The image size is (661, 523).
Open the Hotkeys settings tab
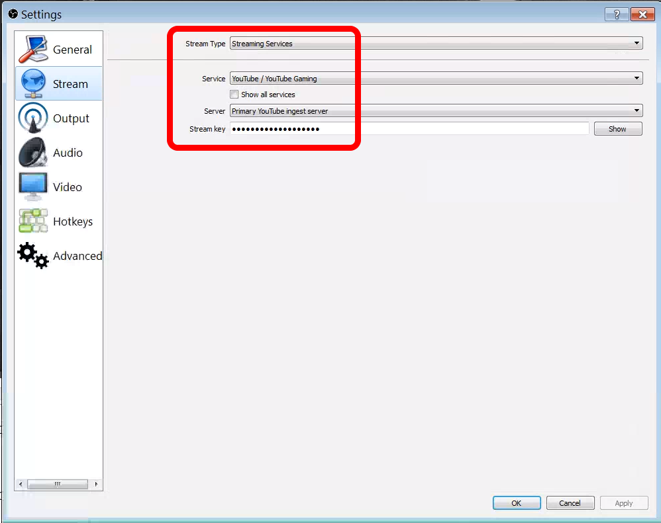click(x=58, y=221)
